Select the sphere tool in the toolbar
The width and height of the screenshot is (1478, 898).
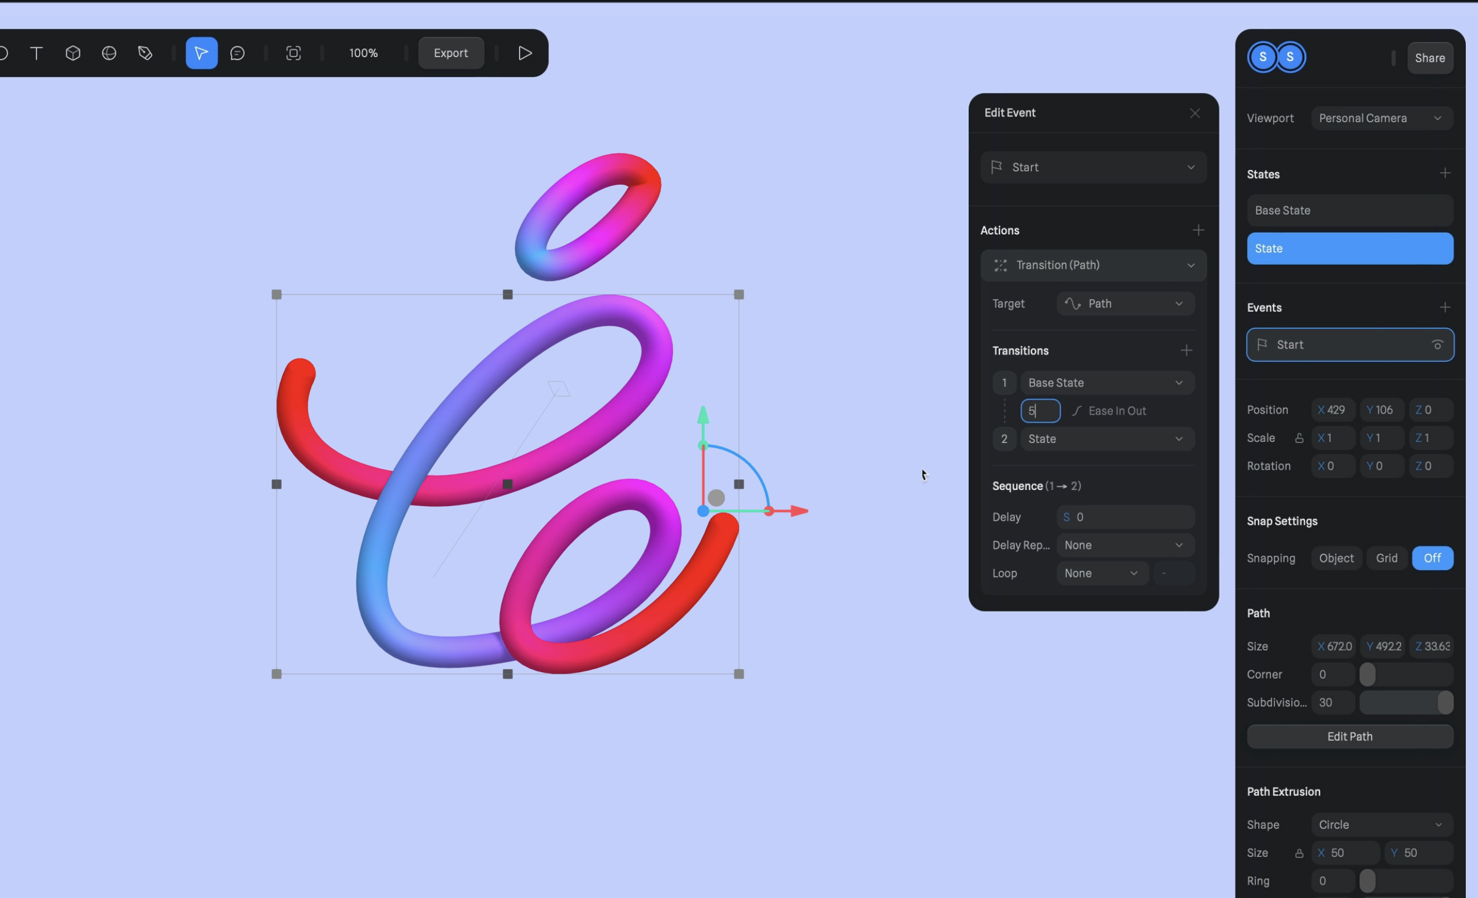pyautogui.click(x=109, y=53)
